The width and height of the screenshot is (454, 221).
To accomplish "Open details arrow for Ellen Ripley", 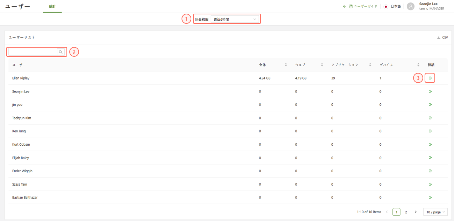I will click(430, 78).
